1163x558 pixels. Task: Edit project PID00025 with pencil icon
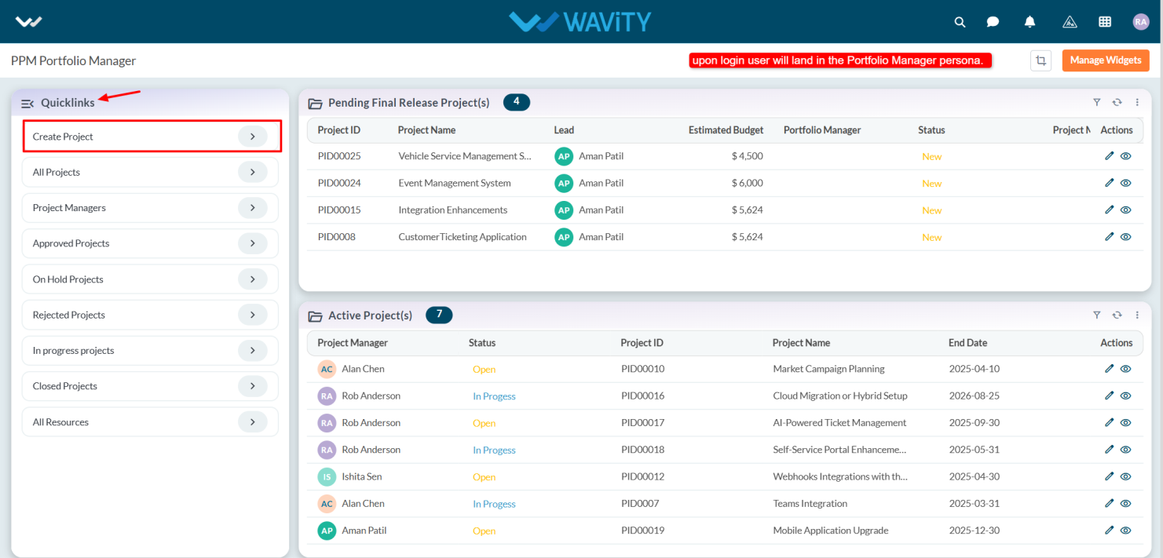[1110, 156]
